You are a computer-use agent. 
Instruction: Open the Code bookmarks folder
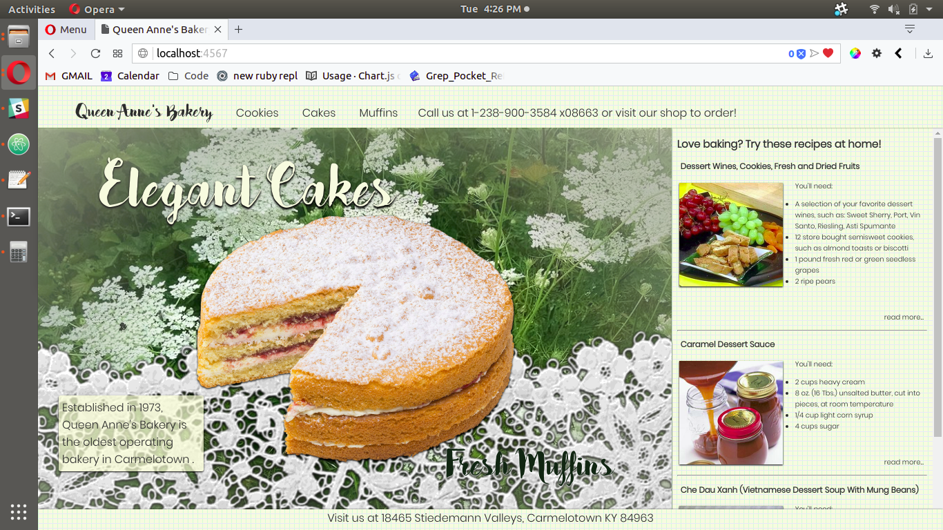click(188, 76)
